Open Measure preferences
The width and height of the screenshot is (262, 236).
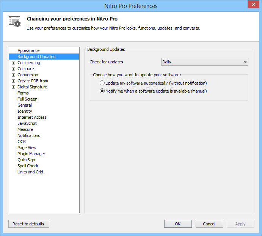25,129
